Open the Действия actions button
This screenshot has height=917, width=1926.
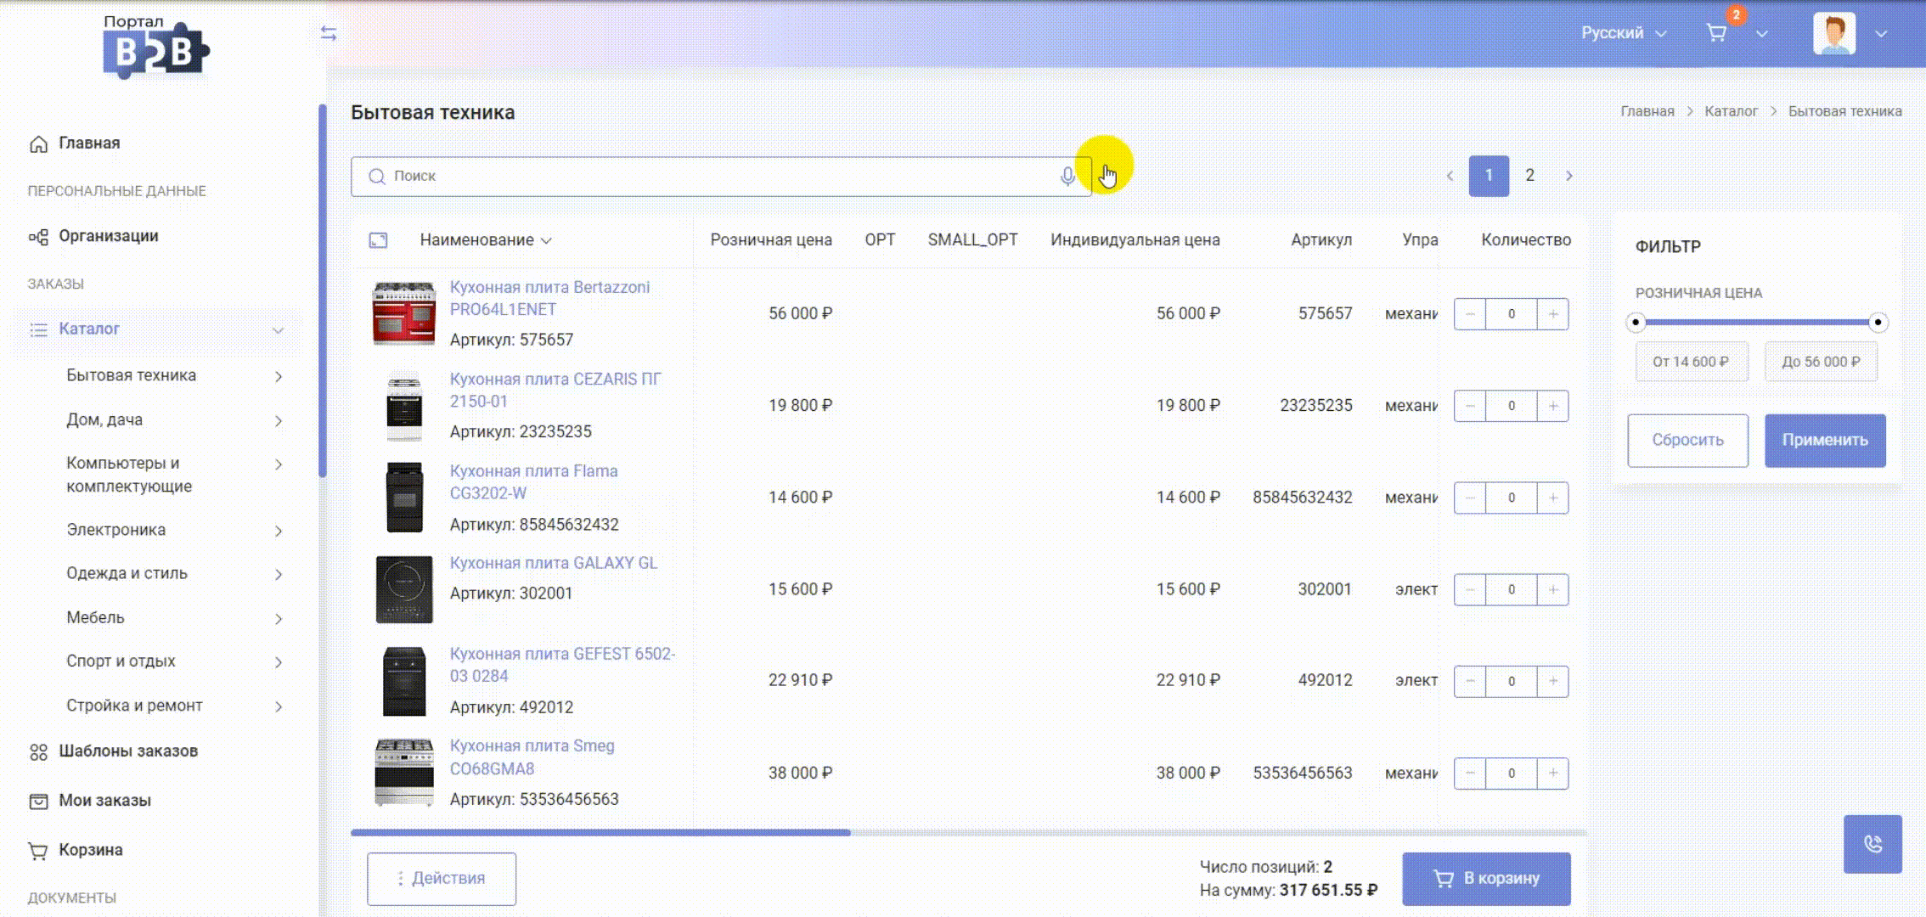pos(442,879)
